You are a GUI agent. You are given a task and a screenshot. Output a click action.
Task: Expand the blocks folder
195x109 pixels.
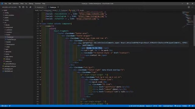[7, 25]
